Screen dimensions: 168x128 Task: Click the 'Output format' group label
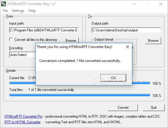coord(104,39)
